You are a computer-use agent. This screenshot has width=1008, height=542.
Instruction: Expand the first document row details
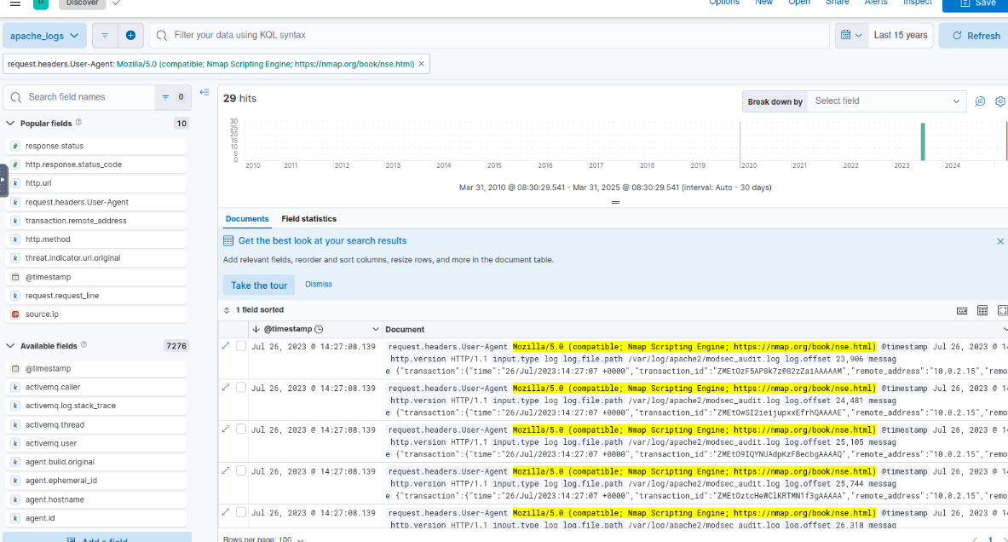click(x=226, y=346)
